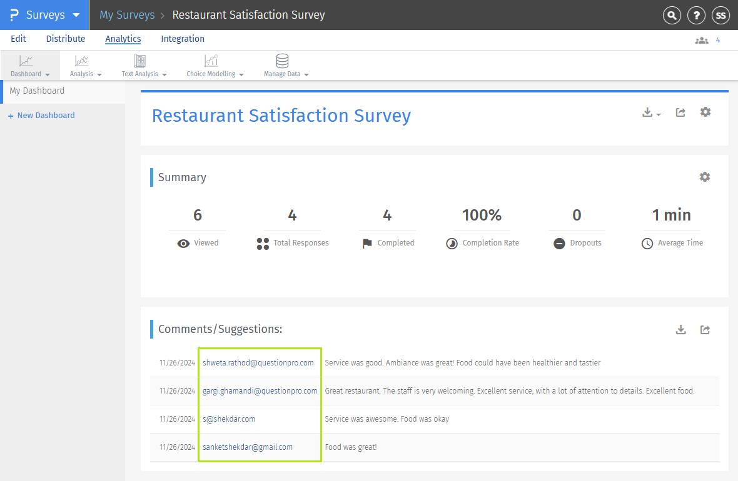Viewport: 738px width, 481px height.
Task: Click the help question mark icon
Action: pyautogui.click(x=696, y=15)
